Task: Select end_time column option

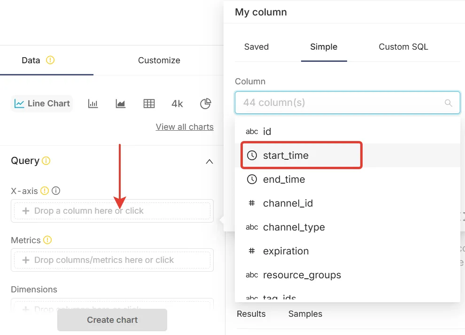Action: (x=348, y=179)
